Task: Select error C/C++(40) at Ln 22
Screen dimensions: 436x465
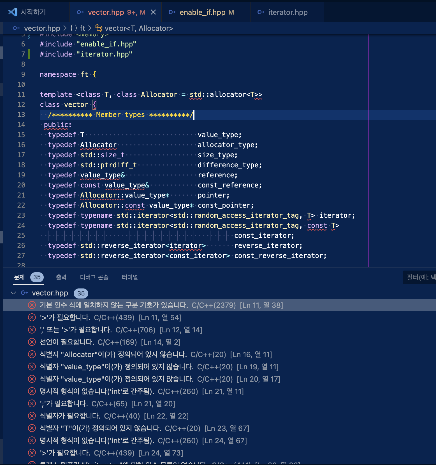Action: pyautogui.click(x=219, y=416)
